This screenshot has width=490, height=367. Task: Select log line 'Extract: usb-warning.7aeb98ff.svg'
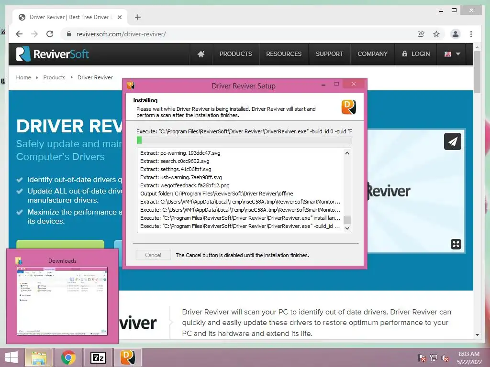pyautogui.click(x=181, y=177)
